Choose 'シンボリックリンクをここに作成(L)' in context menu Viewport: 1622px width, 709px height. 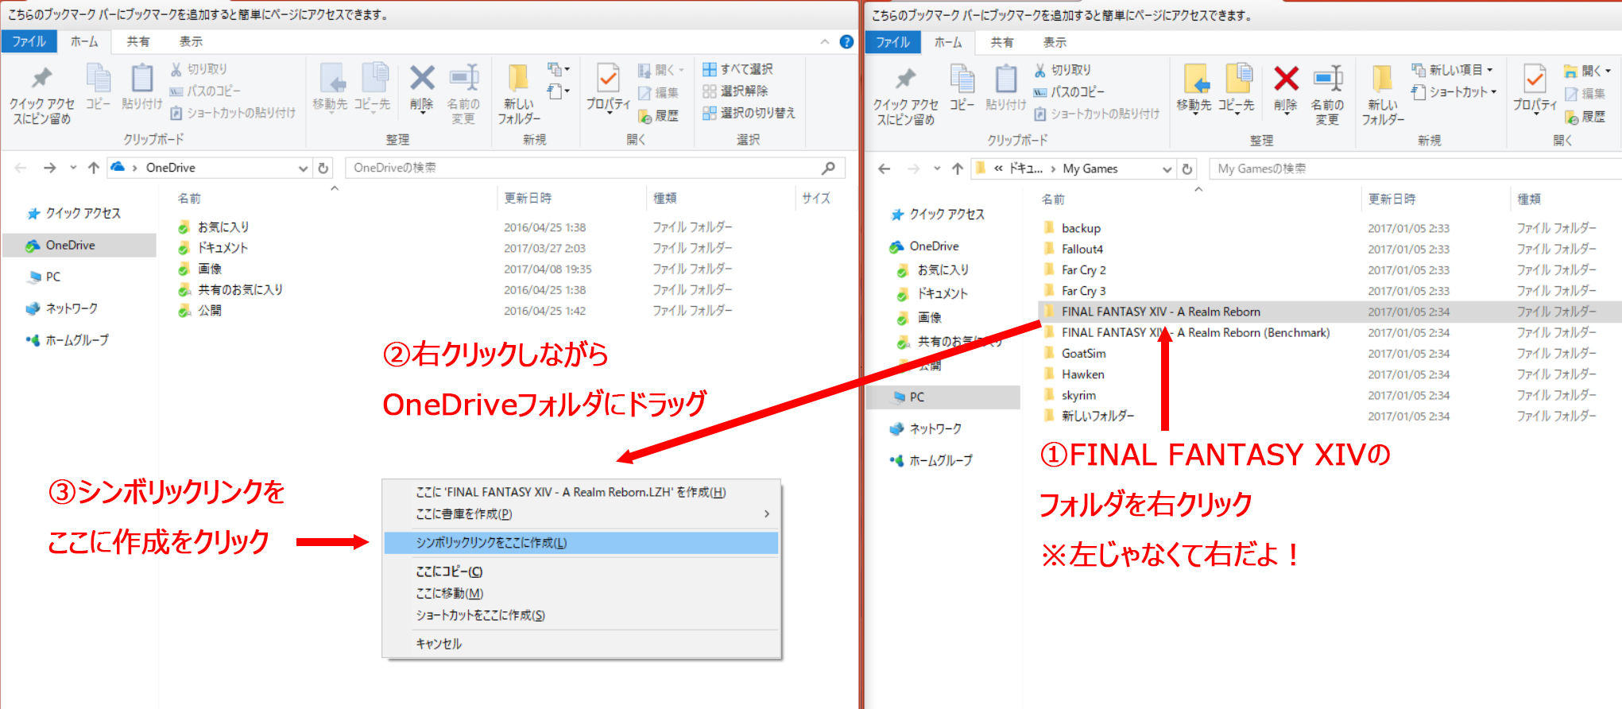pos(581,543)
